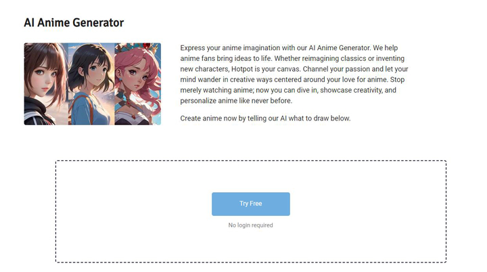
Task: Select the brown-haired anime girl portrait
Action: click(x=46, y=84)
